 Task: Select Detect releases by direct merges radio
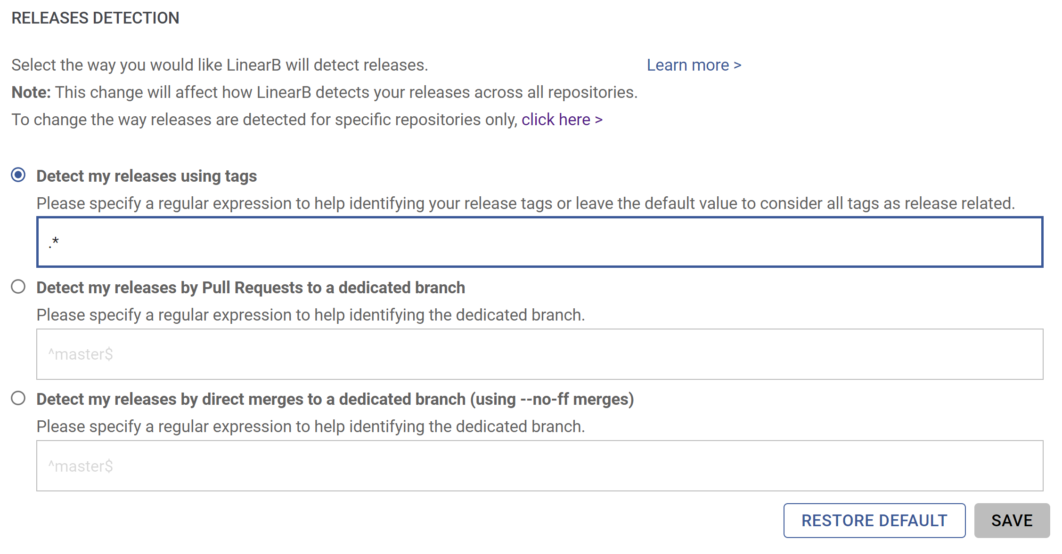18,398
